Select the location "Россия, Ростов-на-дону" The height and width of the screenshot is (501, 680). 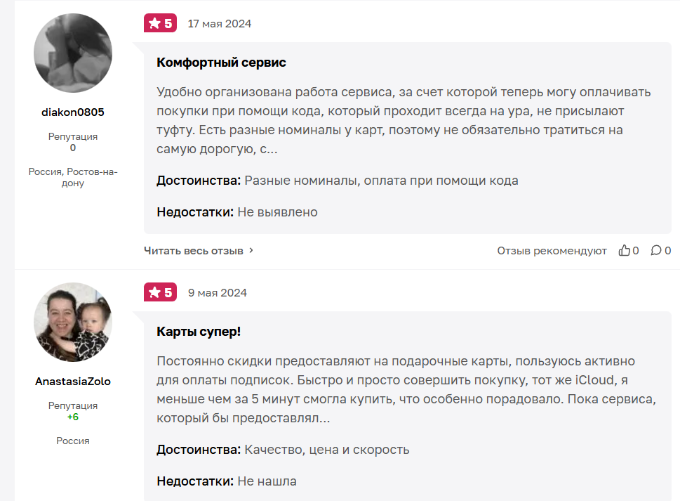(73, 177)
